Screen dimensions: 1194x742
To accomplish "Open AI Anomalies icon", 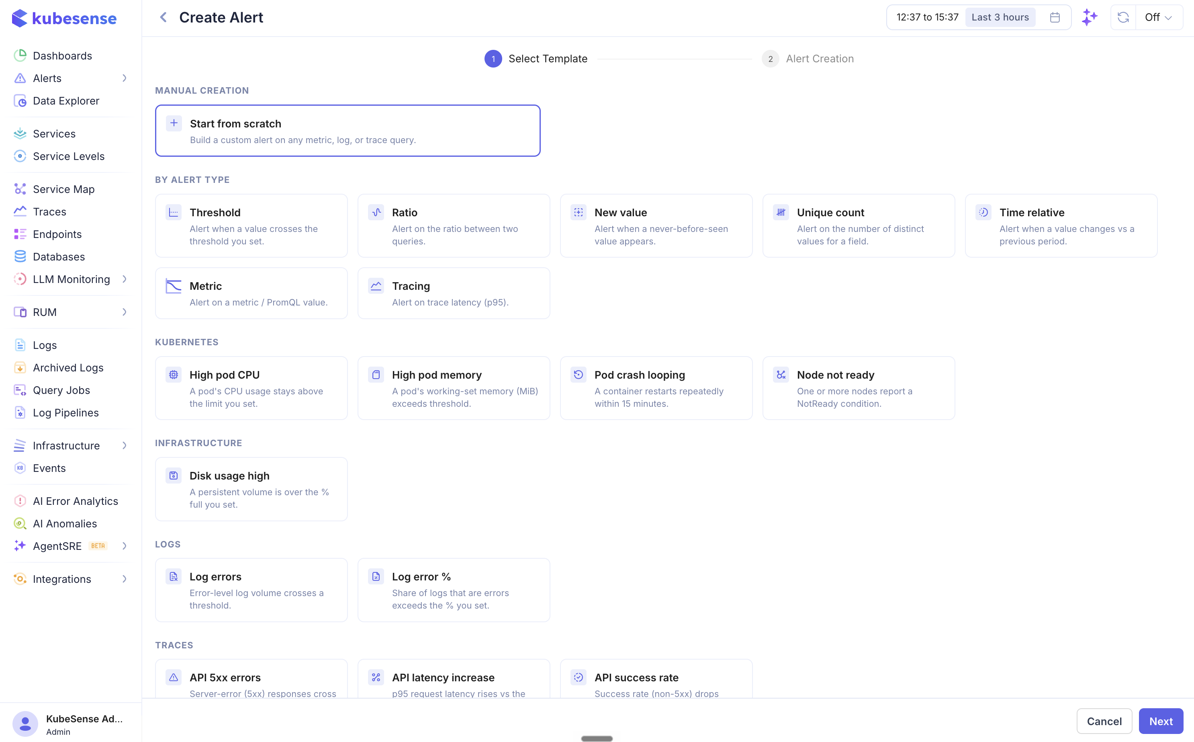I will click(x=20, y=524).
